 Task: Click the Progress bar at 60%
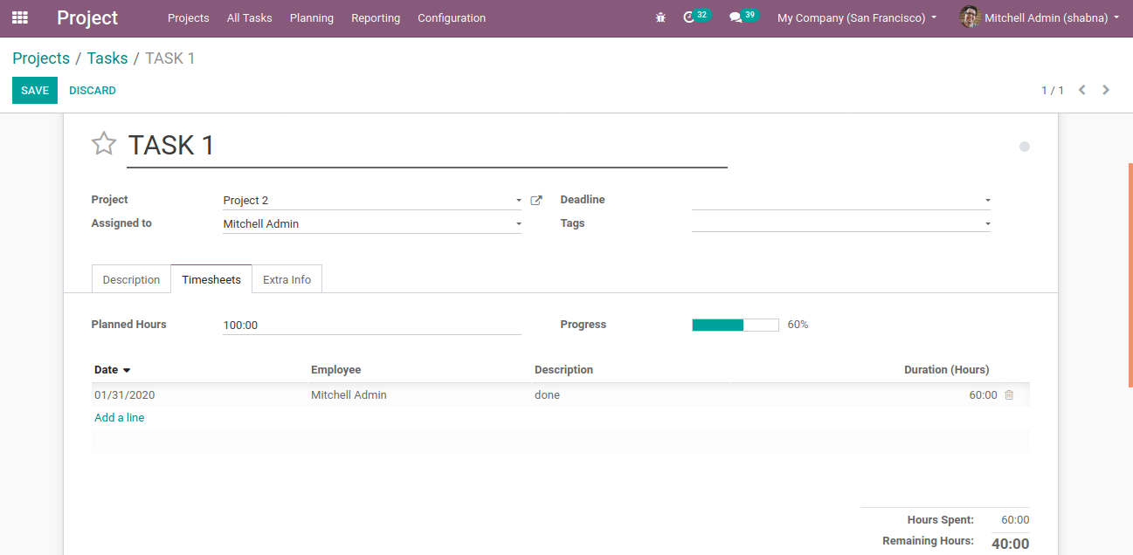point(736,325)
